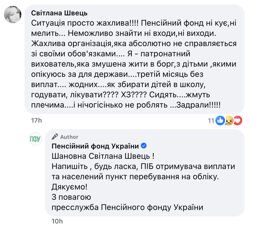Viewport: 262px width, 231px height.
Task: Click the 10h reply timestamp
Action: (57, 222)
